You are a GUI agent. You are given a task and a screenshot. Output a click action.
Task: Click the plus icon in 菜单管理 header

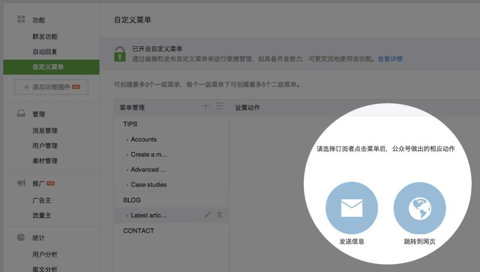tap(205, 106)
